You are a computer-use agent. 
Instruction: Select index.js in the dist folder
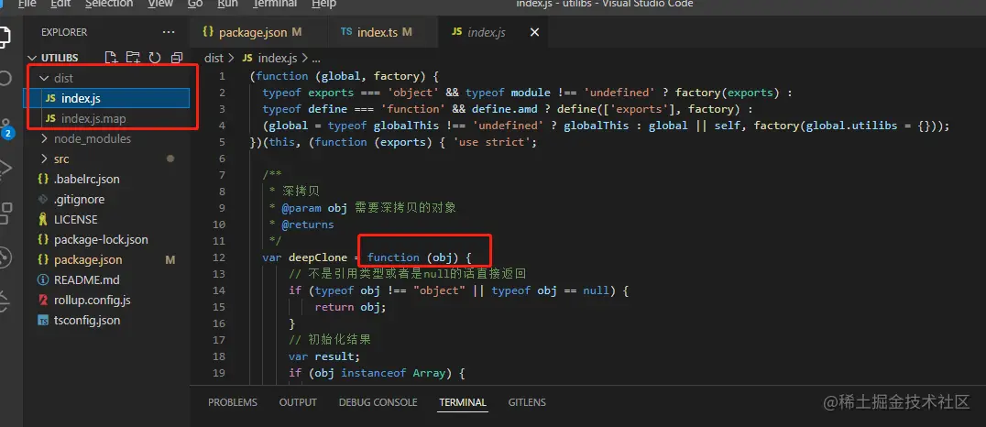pyautogui.click(x=106, y=99)
